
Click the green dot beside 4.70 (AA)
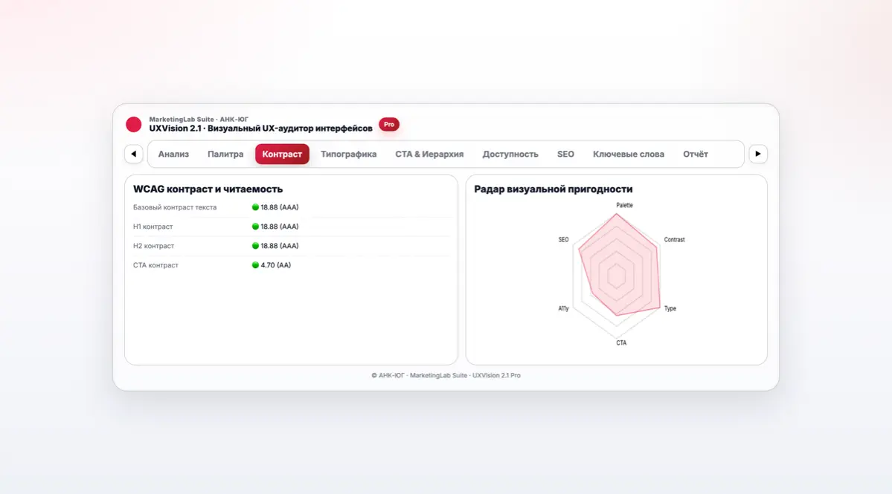pyautogui.click(x=255, y=265)
